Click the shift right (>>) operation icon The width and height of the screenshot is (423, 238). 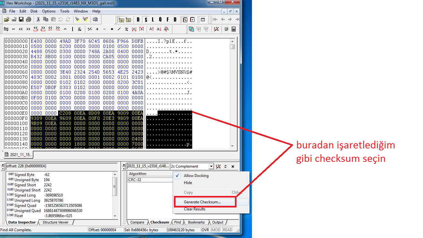point(28,29)
